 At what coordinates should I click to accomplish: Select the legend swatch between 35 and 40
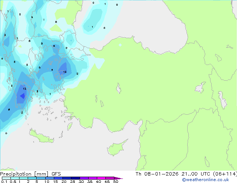point(93,178)
